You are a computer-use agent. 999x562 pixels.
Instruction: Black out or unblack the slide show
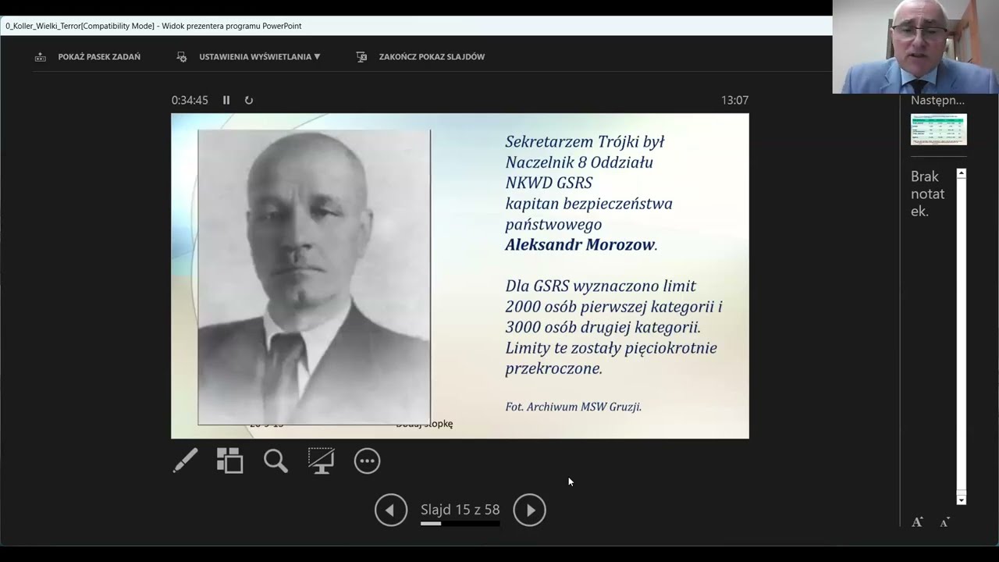321,461
